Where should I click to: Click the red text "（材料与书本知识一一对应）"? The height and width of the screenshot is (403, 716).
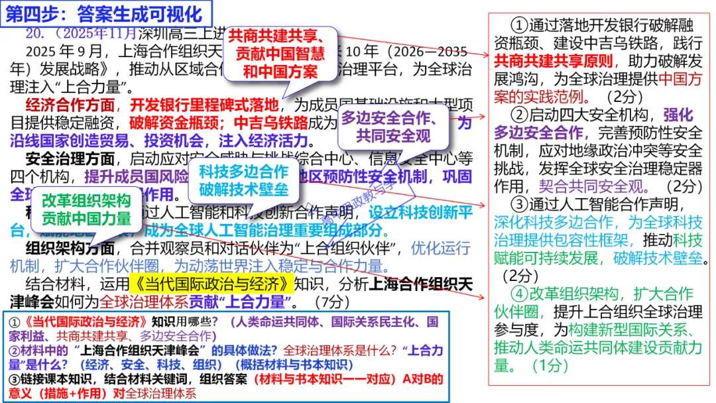(x=325, y=379)
